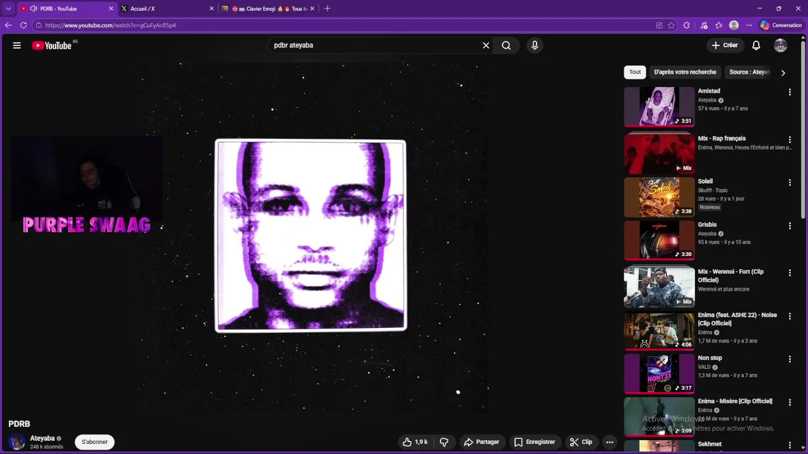
Task: Dislike the video with the thumbs-down icon
Action: (x=444, y=442)
